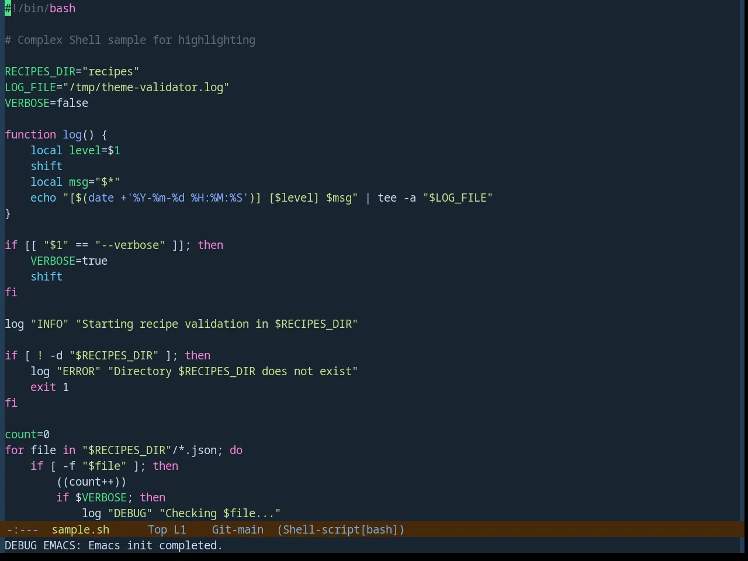Image resolution: width=748 pixels, height=561 pixels.
Task: Click ((count++)) expression
Action: point(91,482)
